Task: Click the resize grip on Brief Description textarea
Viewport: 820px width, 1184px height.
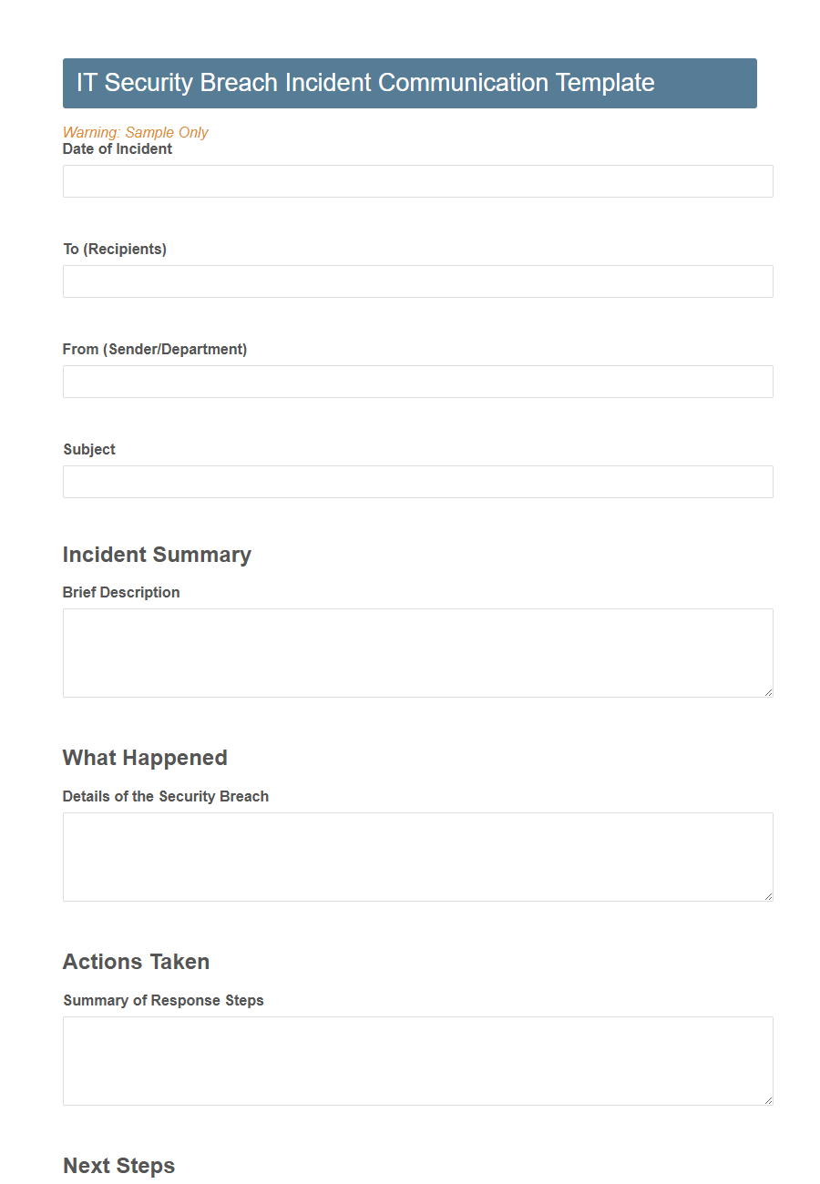Action: [767, 691]
